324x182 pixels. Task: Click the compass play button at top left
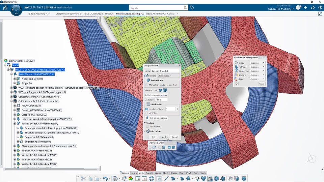(16, 9)
